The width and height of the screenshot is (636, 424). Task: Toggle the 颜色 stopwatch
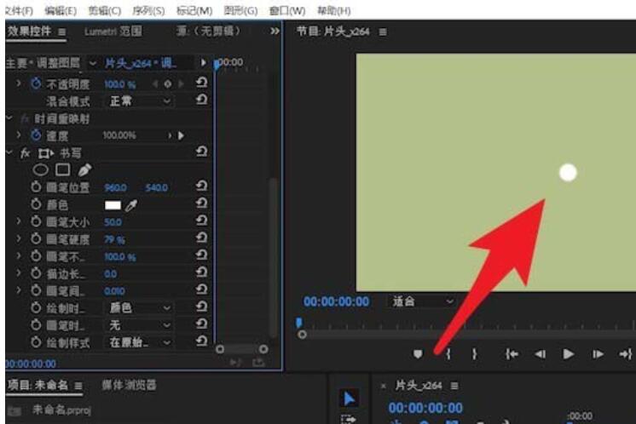[36, 204]
